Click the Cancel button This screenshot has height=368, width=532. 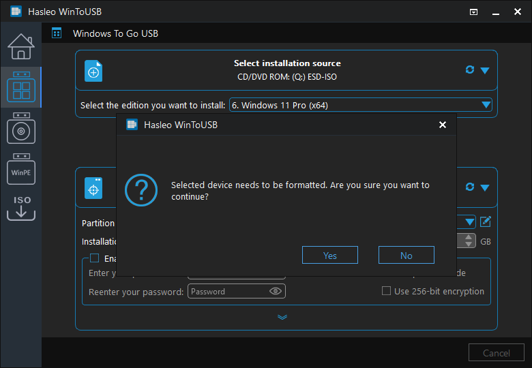tap(497, 353)
